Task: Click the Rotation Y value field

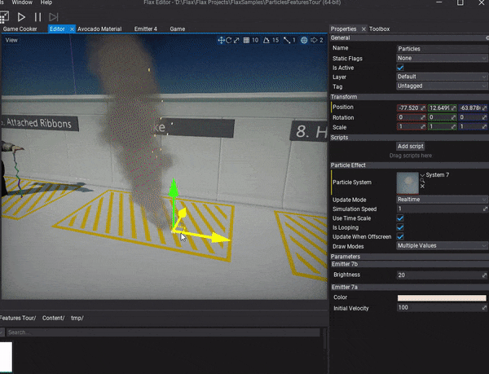Action: [x=442, y=117]
